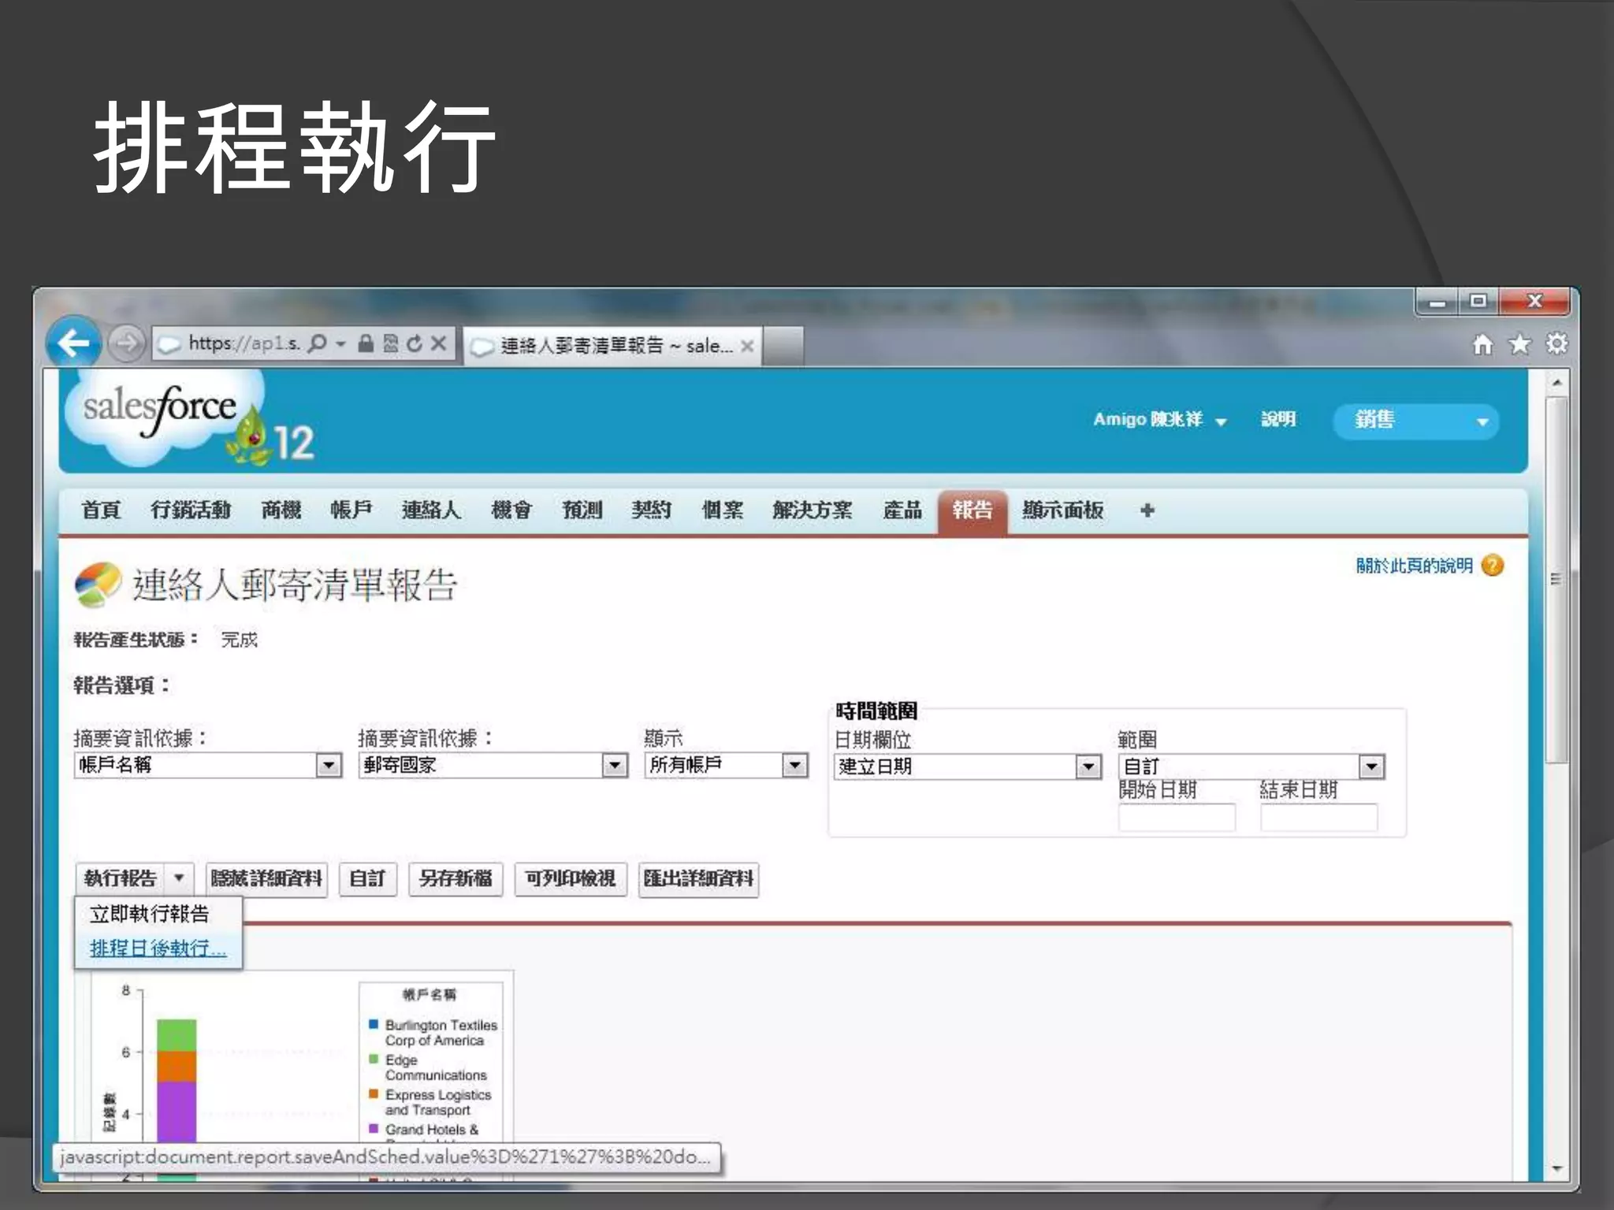Open the 銷售 app menu dropdown
This screenshot has width=1614, height=1210.
tap(1482, 421)
